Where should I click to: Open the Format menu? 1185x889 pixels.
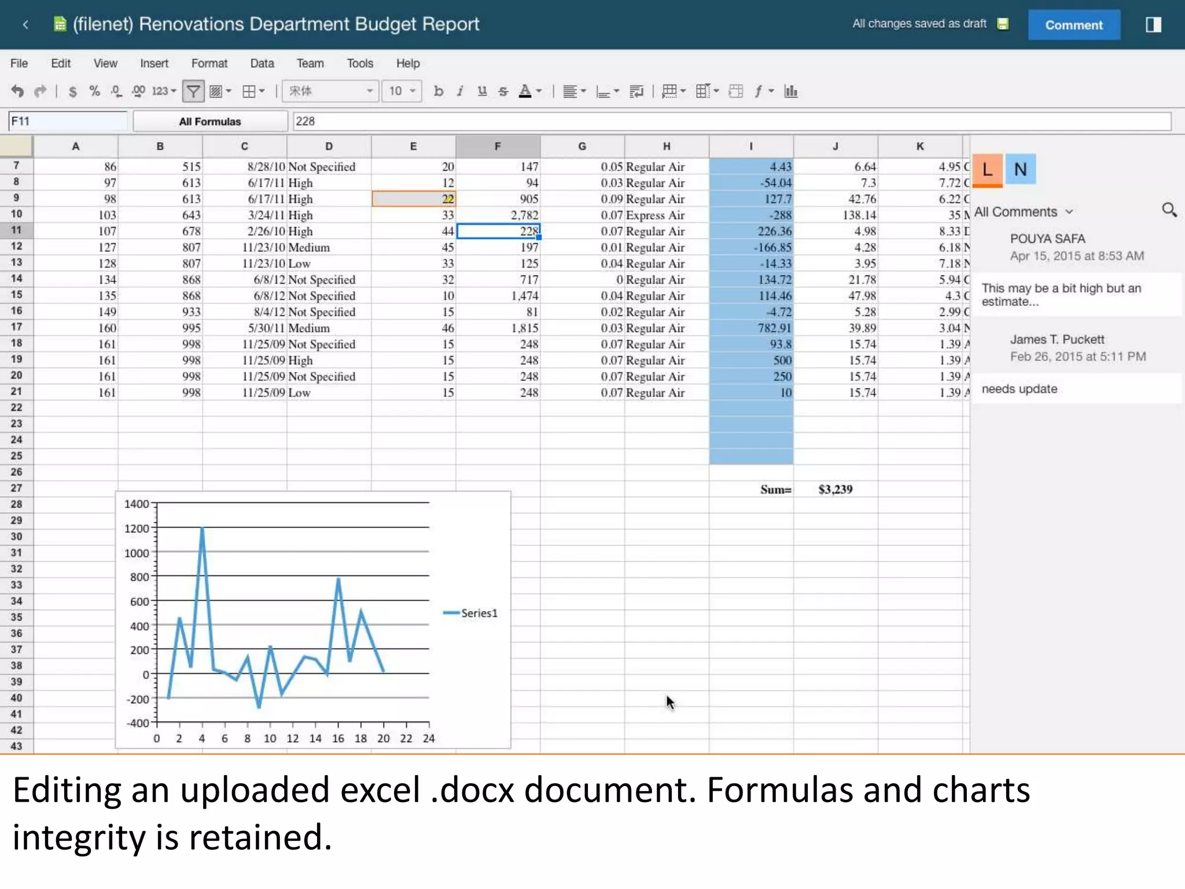(209, 63)
